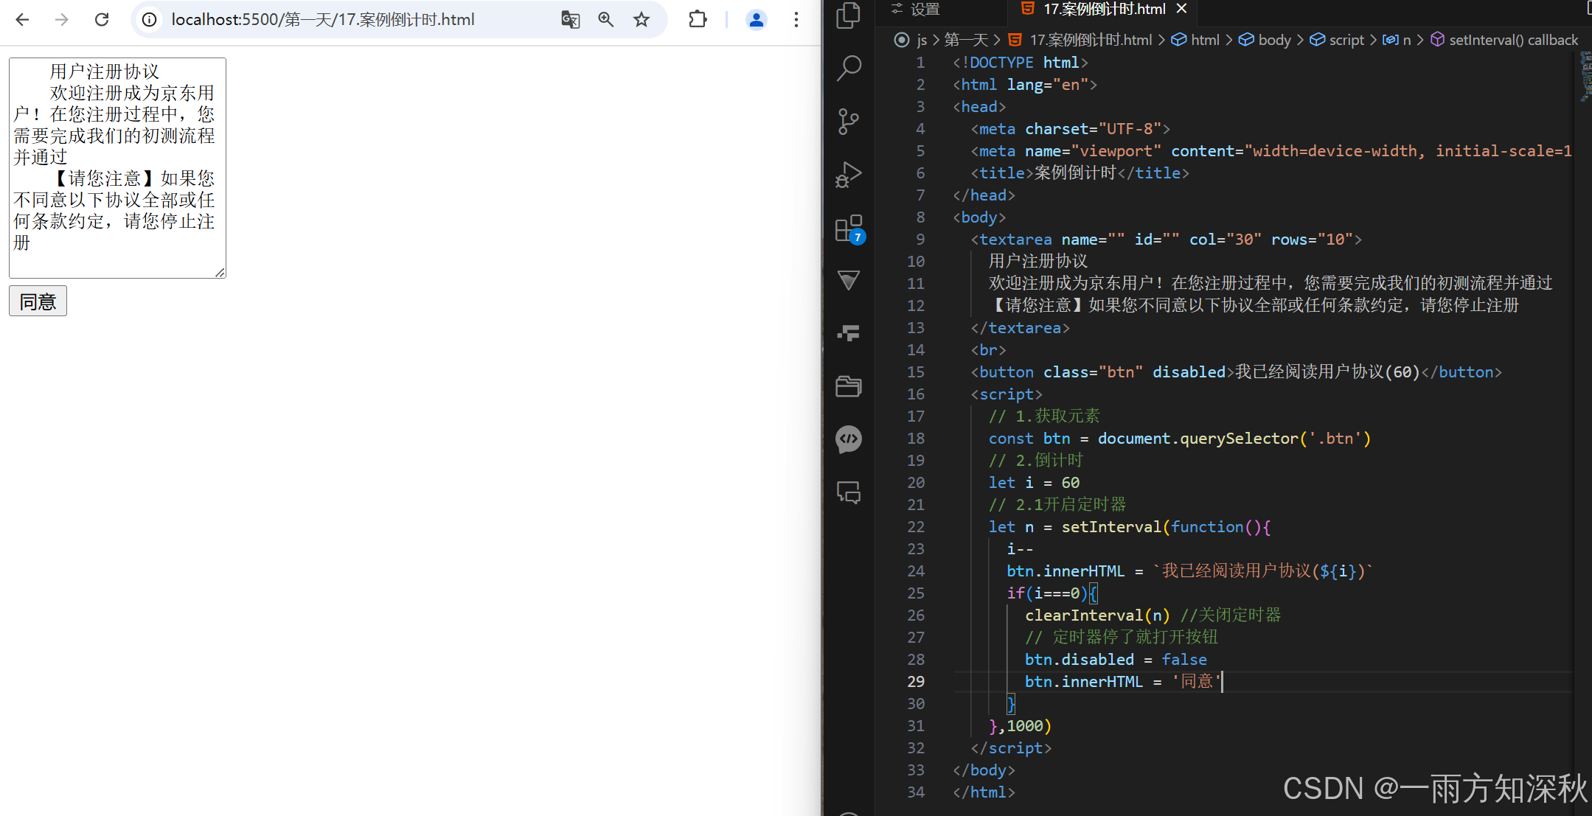
Task: Go back with browser back arrow
Action: 22,20
